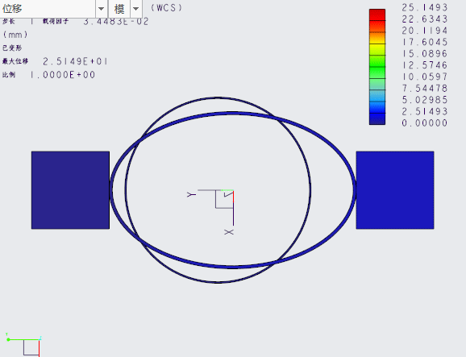Expand the arrow beside the 位移 field
The image size is (466, 357).
[x=101, y=9]
